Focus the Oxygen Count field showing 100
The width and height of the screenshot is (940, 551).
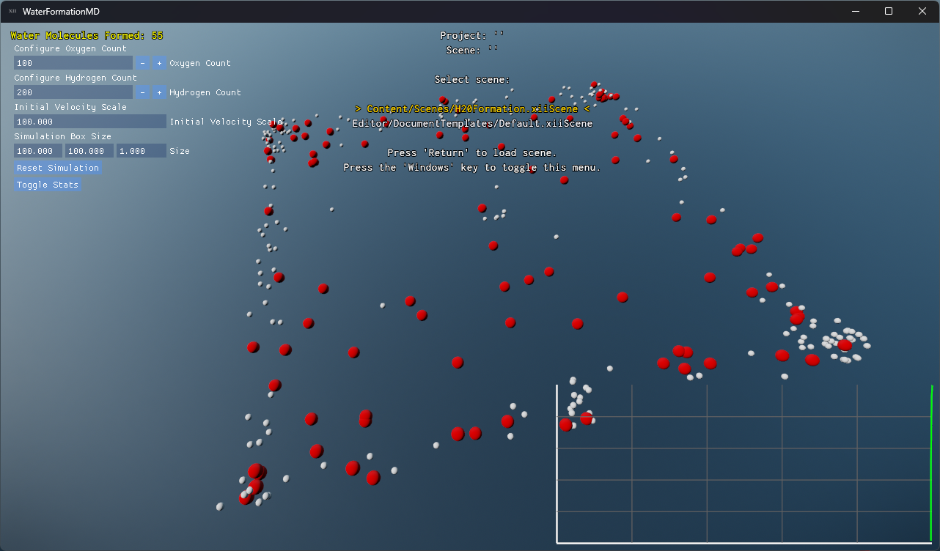[x=73, y=63]
